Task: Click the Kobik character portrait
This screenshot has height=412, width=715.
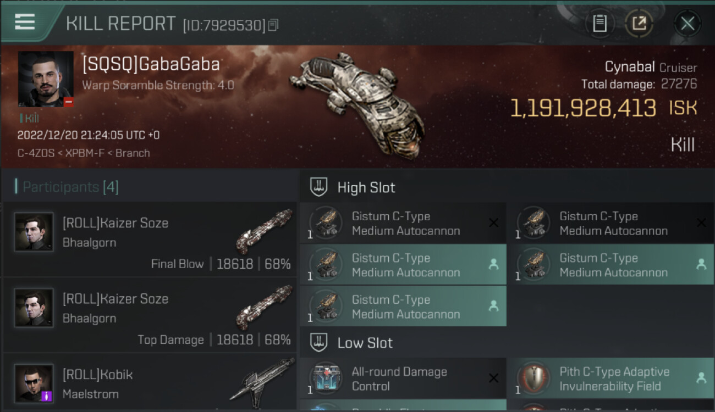Action: 34,383
